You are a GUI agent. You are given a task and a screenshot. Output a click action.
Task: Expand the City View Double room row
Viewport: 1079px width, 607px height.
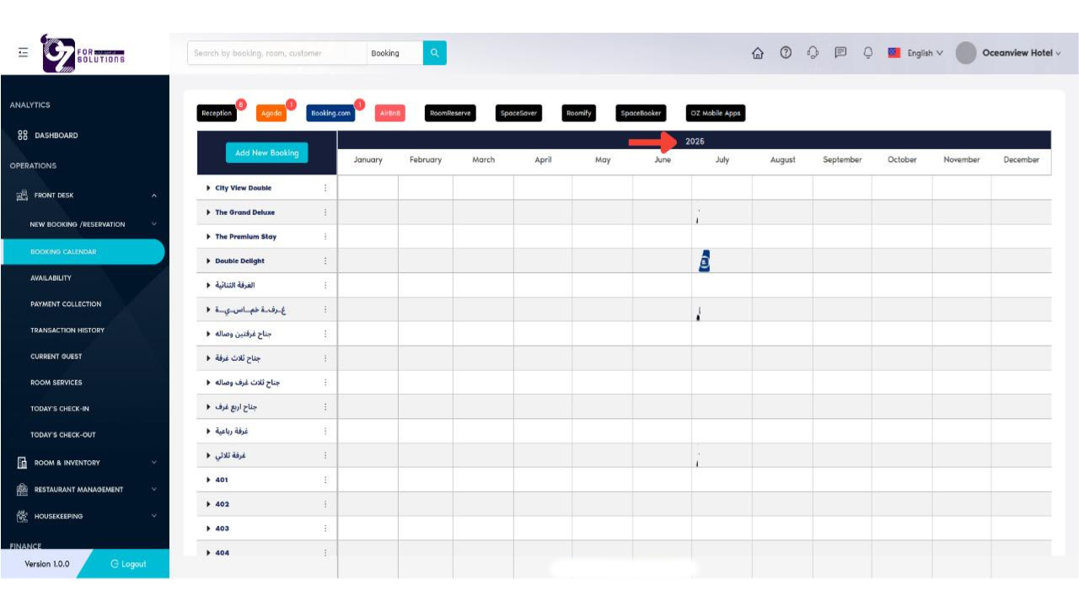pos(209,188)
